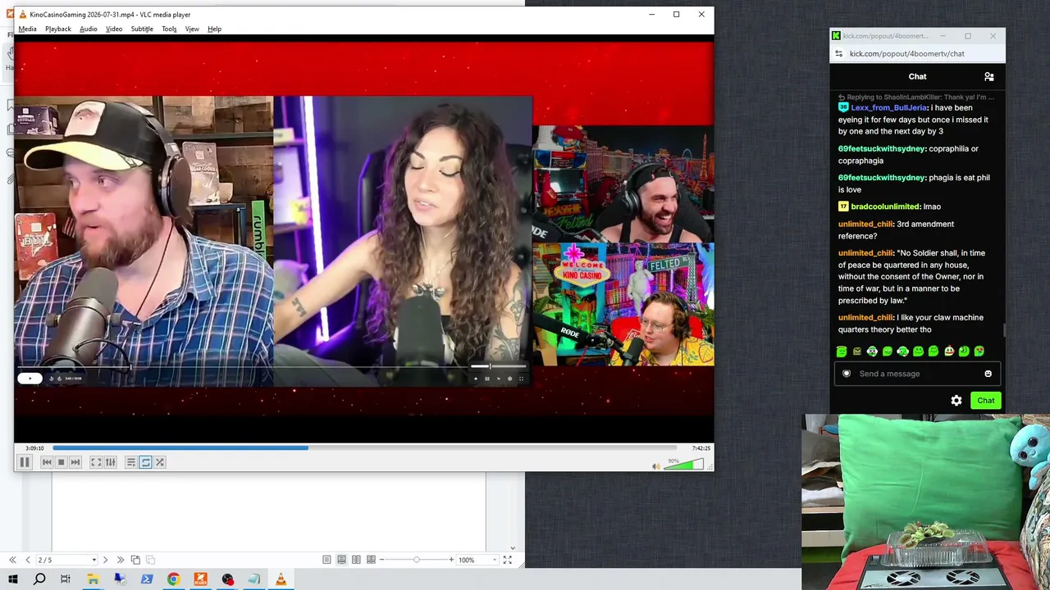Toggle VLC loop mode

coord(145,462)
